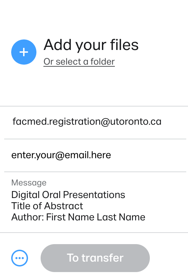
Task: Select the 'Or select a folder' link
Action: coord(79,62)
